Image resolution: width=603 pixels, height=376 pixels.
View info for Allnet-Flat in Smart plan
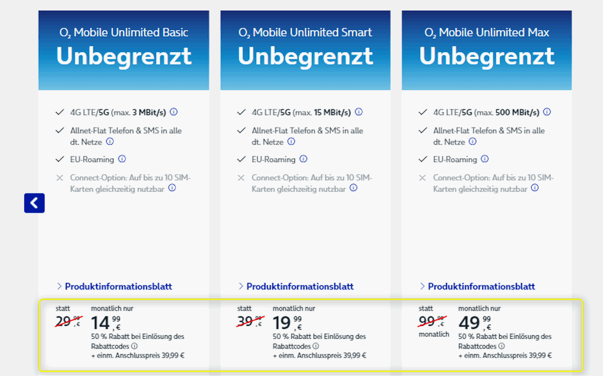(292, 142)
